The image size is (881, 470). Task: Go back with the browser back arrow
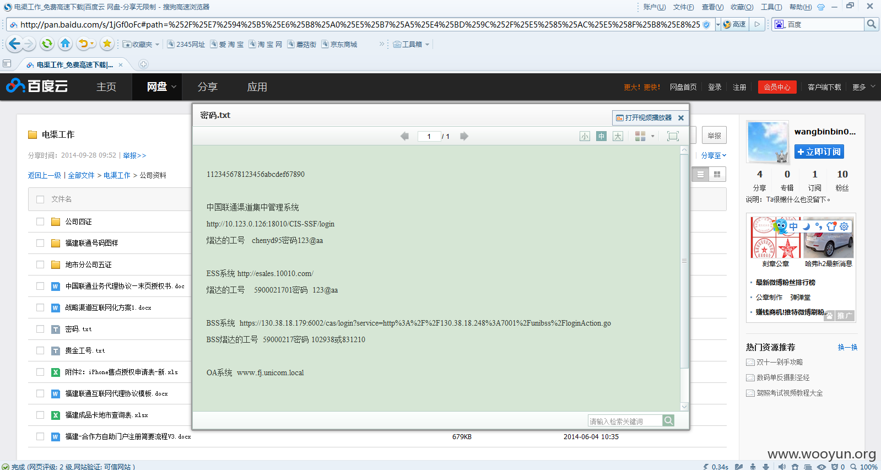15,44
